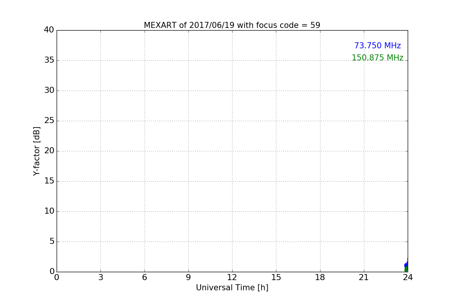Click the plot title "MEXART of 2017/06/19 with focus code = 59"

232,25
